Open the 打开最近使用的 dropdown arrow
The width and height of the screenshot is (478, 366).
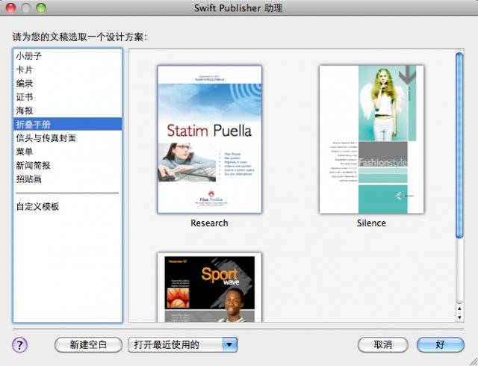tap(230, 344)
